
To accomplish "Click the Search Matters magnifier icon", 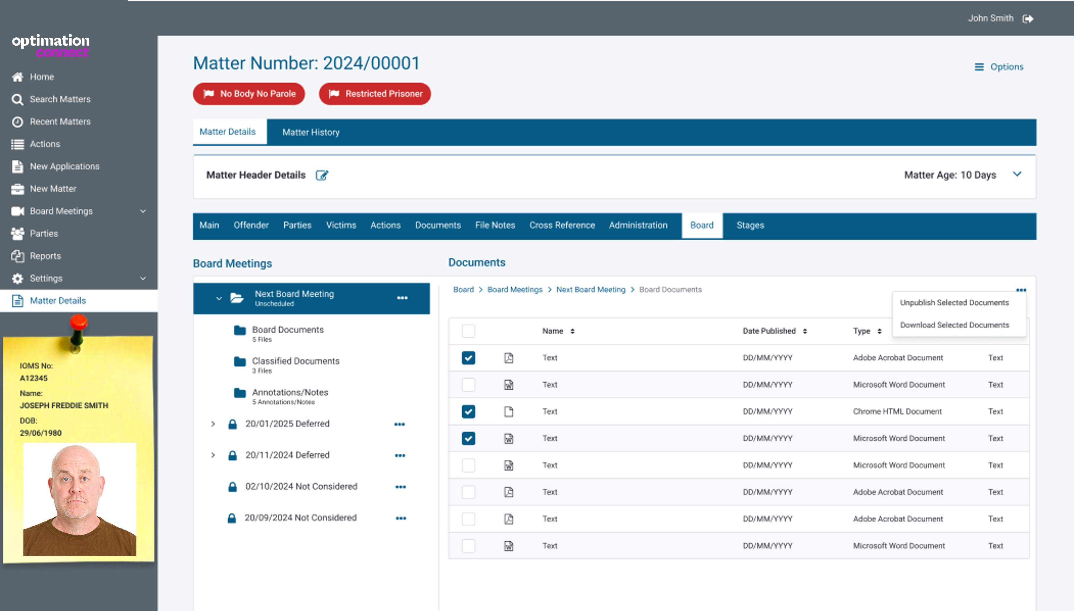I will click(x=17, y=100).
